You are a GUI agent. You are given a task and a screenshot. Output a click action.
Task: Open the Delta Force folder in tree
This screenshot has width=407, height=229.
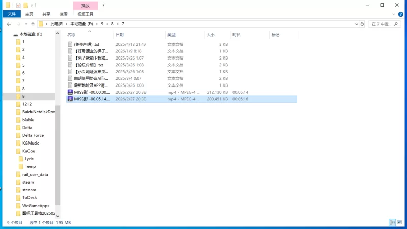(33, 135)
